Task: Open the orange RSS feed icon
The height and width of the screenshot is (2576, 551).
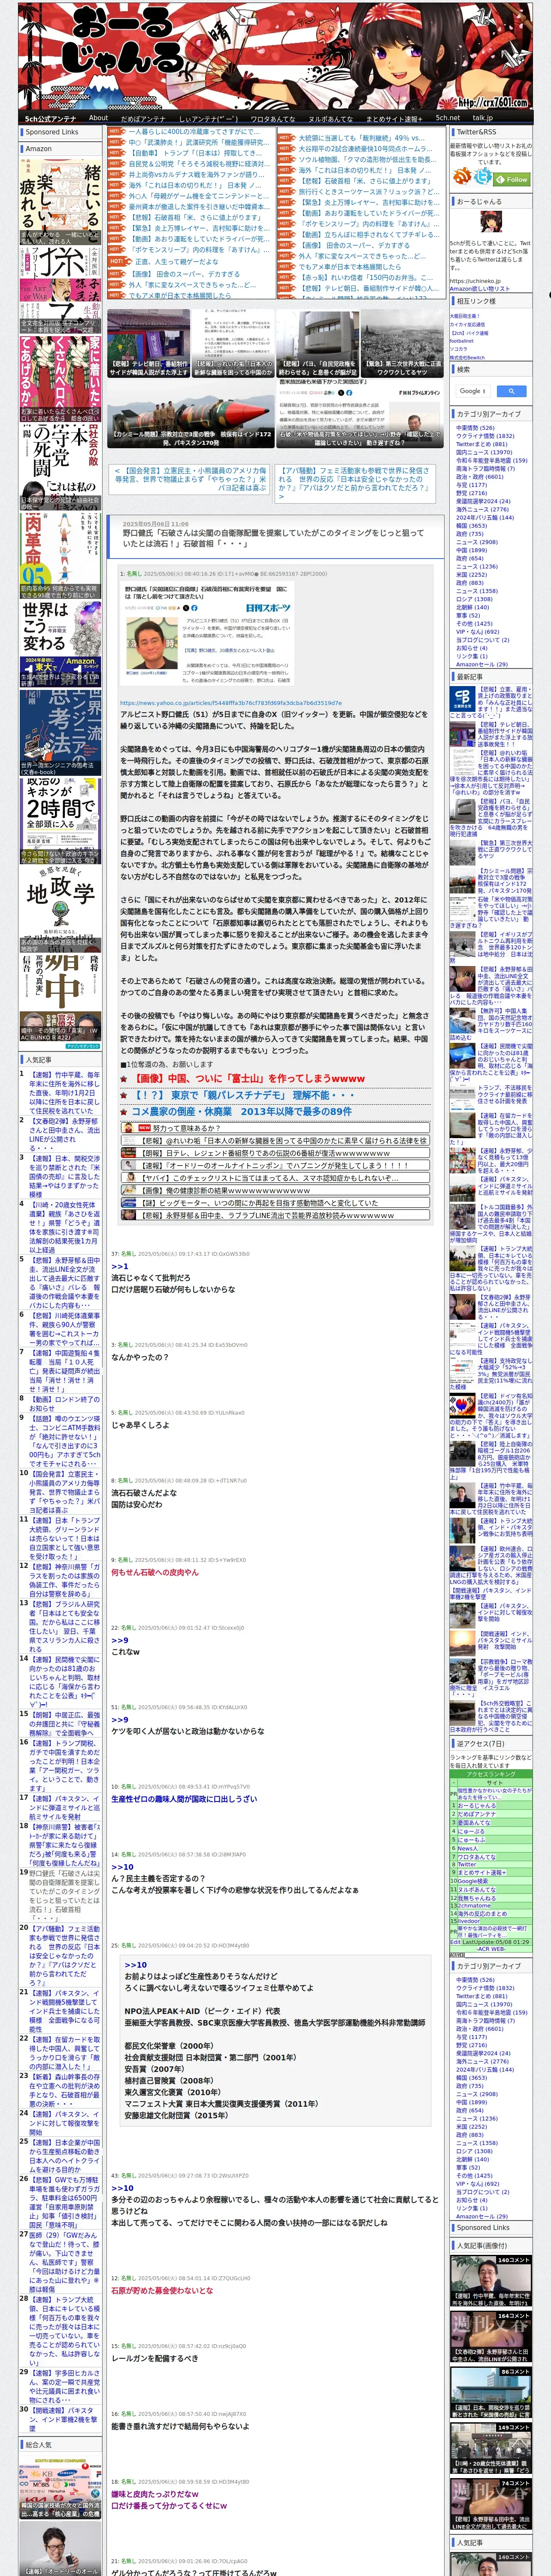Action: (x=460, y=177)
